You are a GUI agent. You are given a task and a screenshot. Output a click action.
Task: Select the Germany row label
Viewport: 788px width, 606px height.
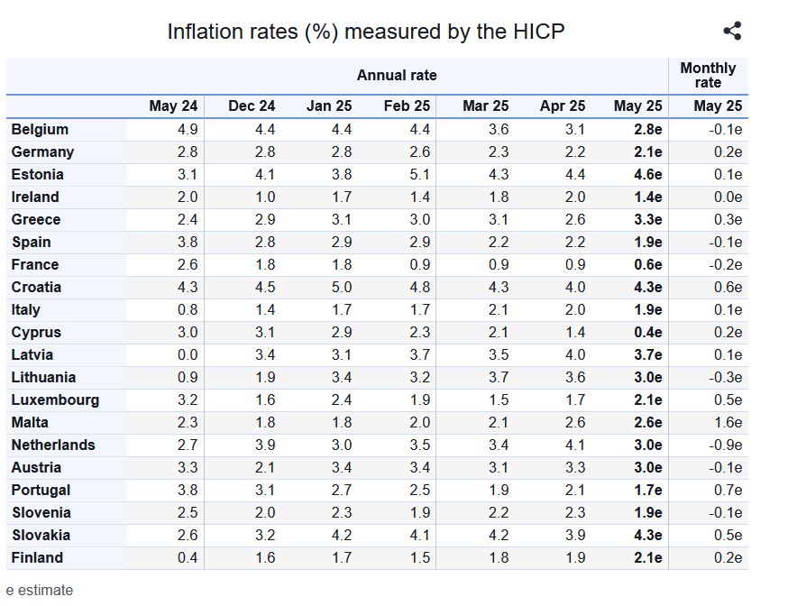click(x=42, y=151)
